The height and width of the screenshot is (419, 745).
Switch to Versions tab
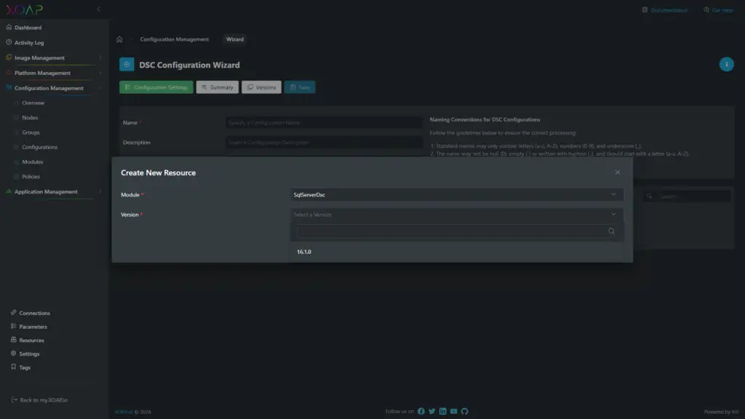click(261, 87)
